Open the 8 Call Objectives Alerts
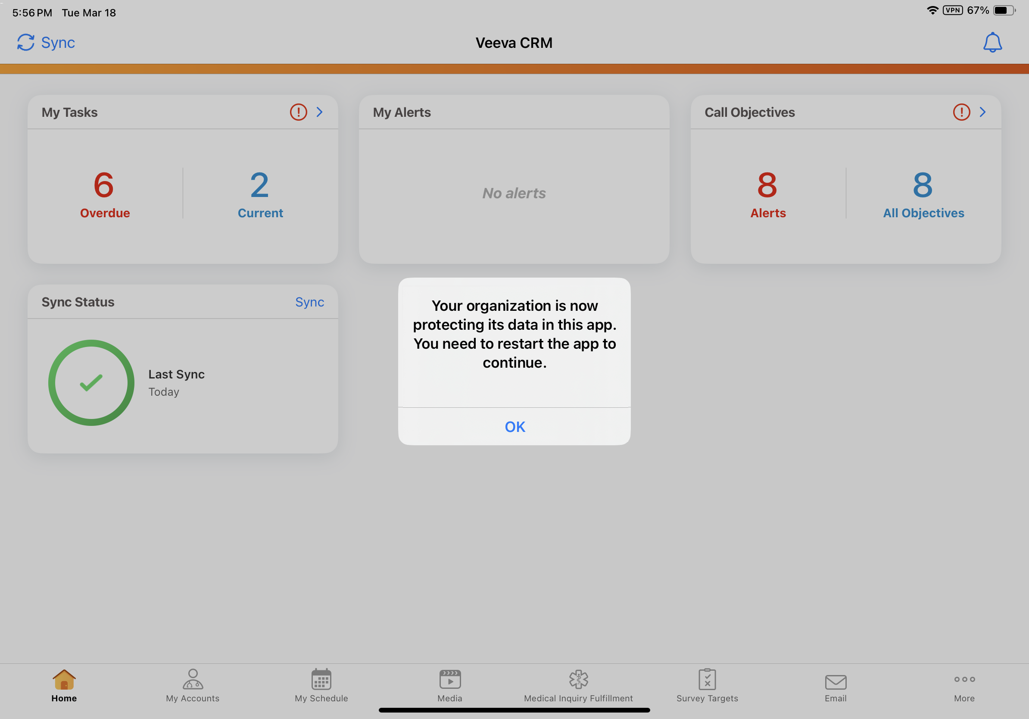The width and height of the screenshot is (1029, 719). (x=767, y=194)
